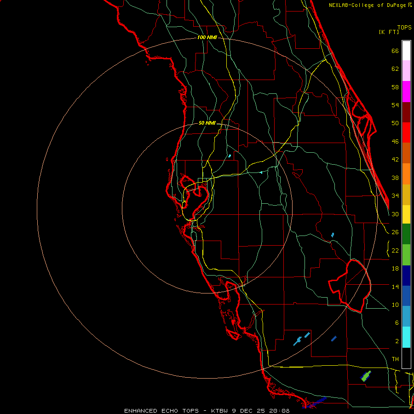Click the 38 scale value
This screenshot has height=414, width=414.
coord(395,178)
